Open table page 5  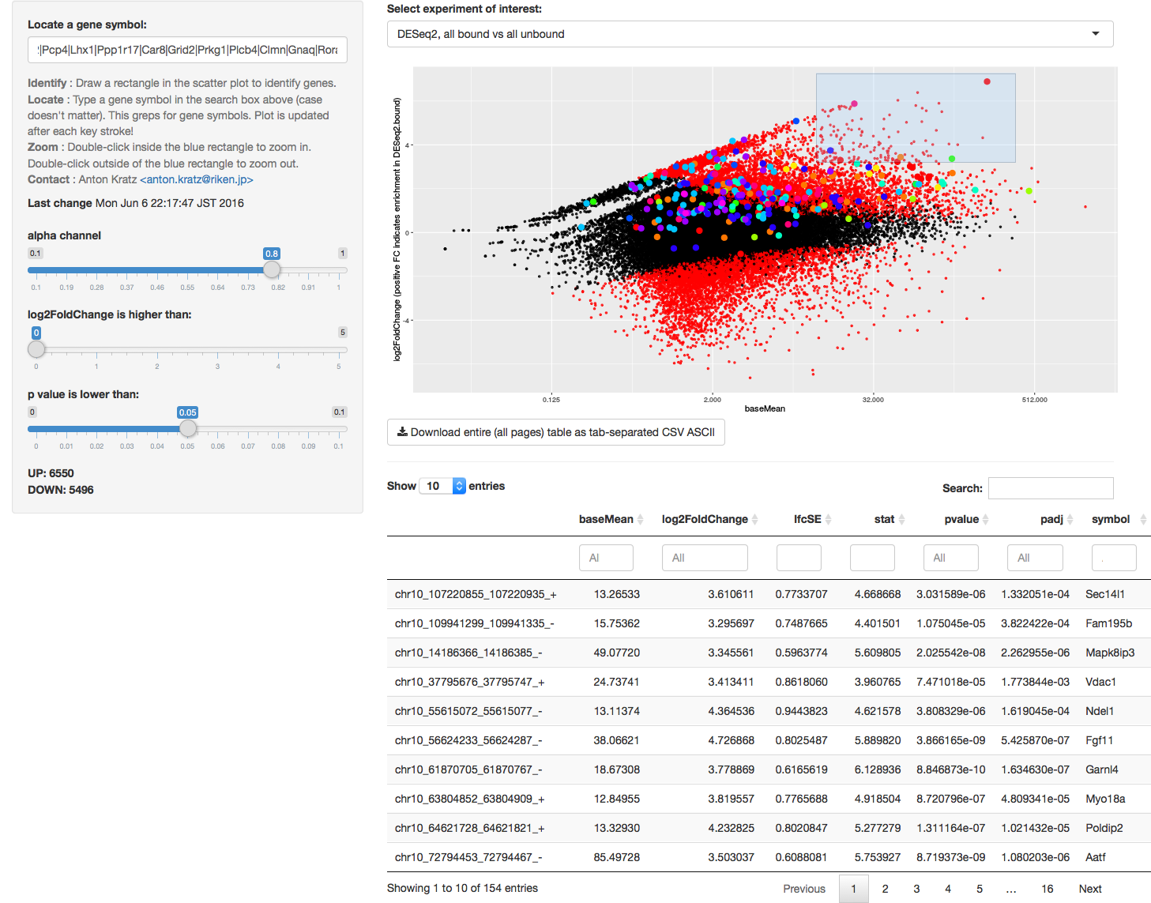(x=980, y=889)
